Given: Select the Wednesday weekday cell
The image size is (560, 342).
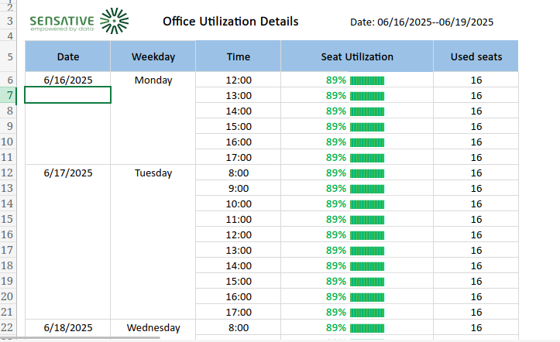Looking at the screenshot, I should pos(153,327).
